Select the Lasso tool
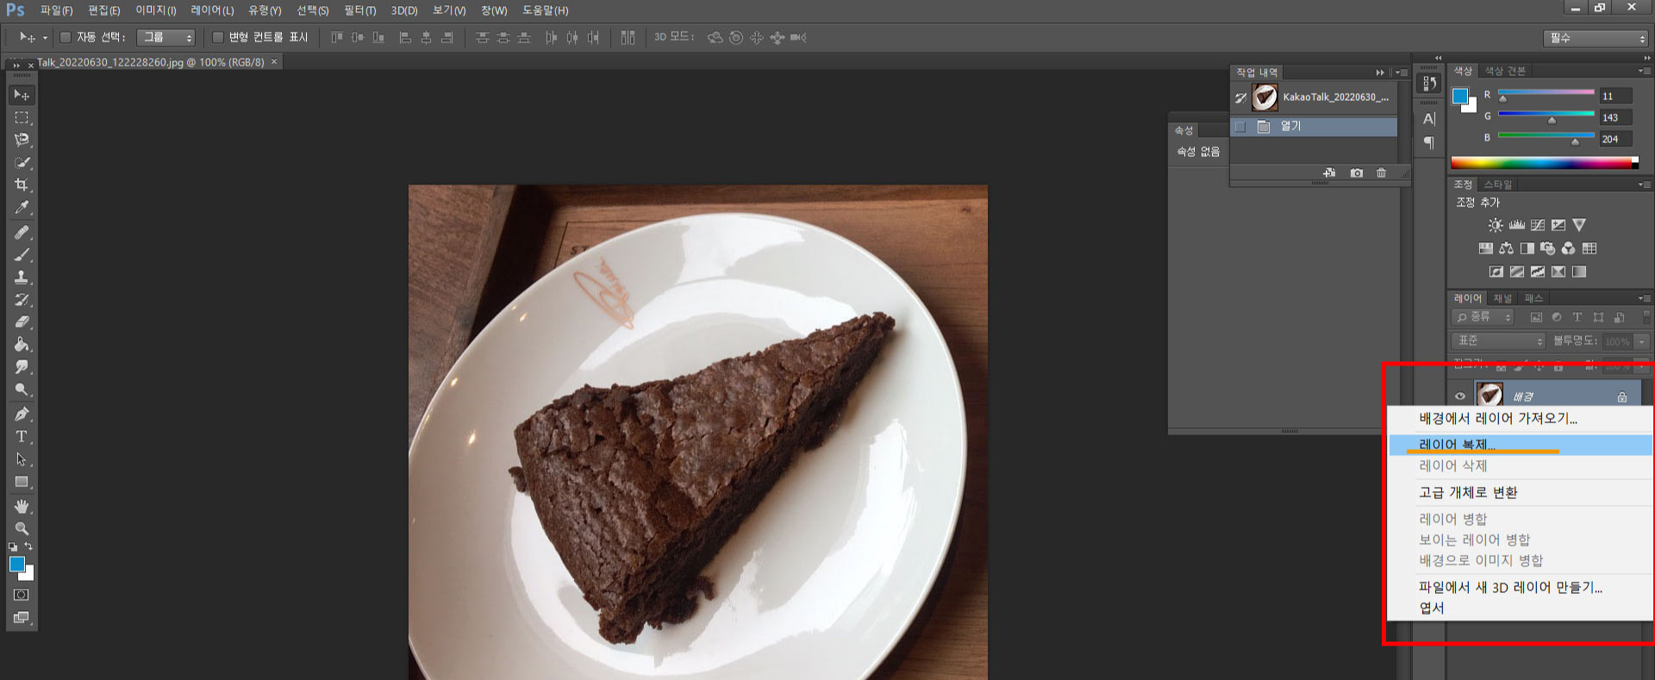This screenshot has height=680, width=1655. click(x=22, y=140)
